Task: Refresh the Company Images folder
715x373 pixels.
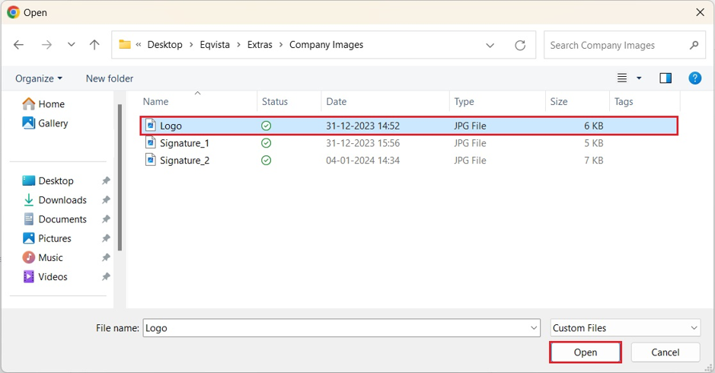Action: coord(520,45)
